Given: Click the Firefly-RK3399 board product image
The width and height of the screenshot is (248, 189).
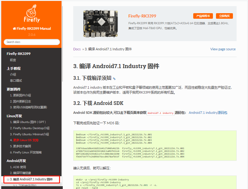Looking at the screenshot, I should click(101, 24).
